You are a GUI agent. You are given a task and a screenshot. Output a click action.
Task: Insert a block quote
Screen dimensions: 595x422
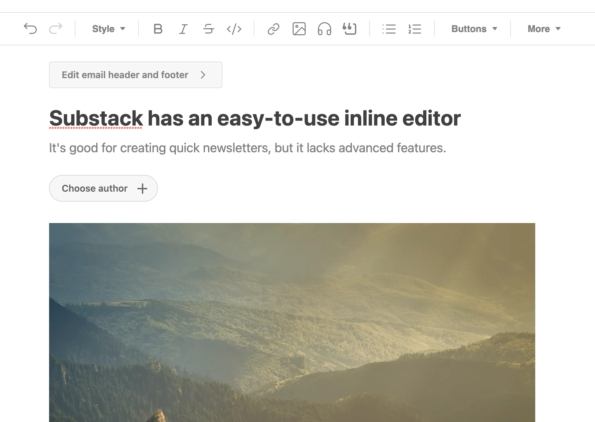(x=350, y=29)
